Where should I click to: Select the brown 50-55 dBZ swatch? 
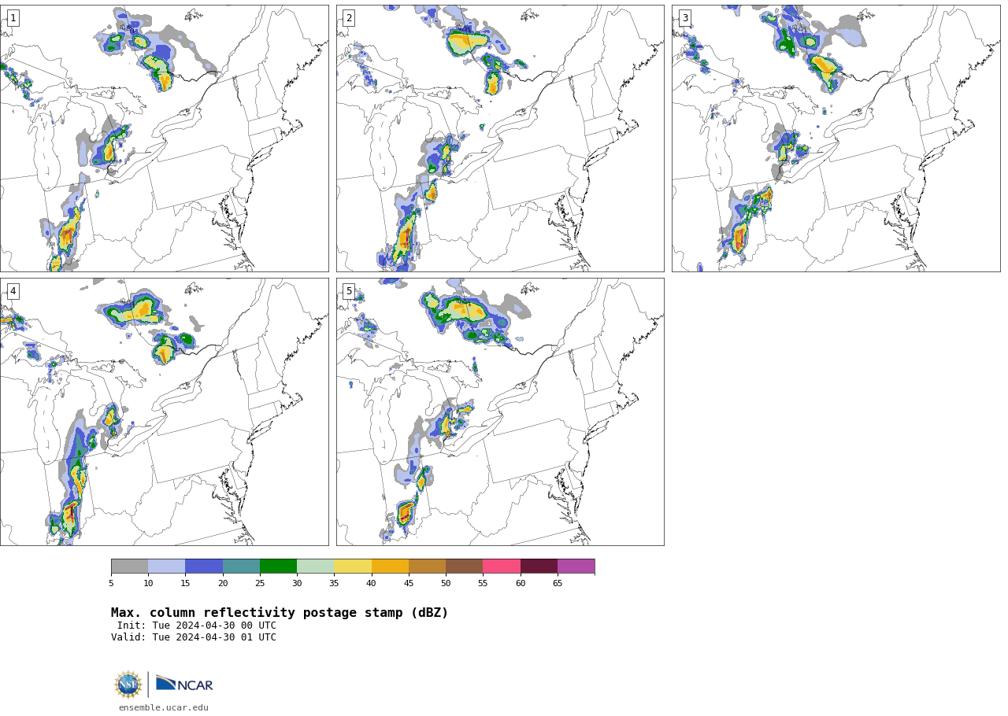click(464, 567)
